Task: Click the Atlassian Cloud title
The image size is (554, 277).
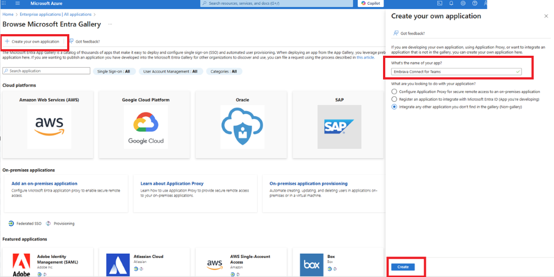Action: point(148,256)
